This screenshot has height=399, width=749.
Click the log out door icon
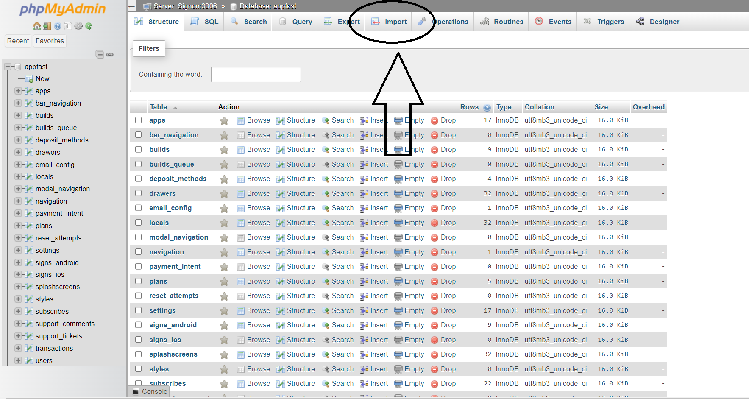point(47,26)
